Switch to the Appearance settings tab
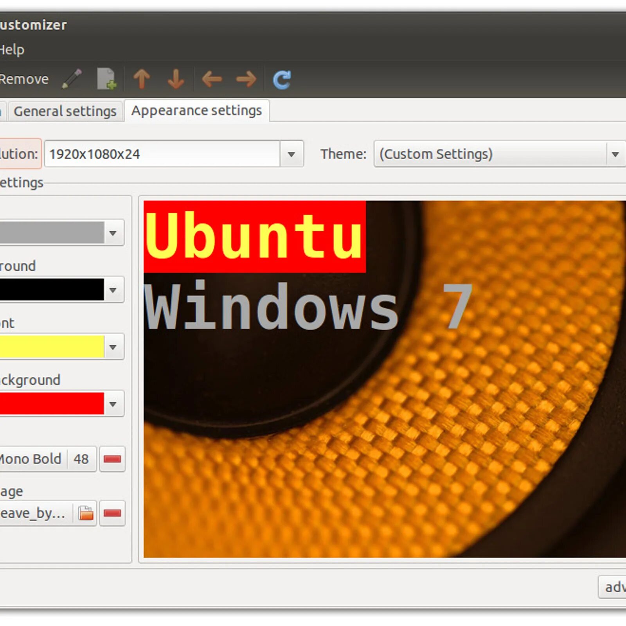 click(197, 111)
